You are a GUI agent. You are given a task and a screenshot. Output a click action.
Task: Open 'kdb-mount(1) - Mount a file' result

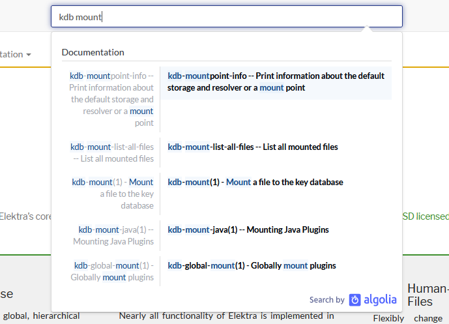tap(255, 182)
